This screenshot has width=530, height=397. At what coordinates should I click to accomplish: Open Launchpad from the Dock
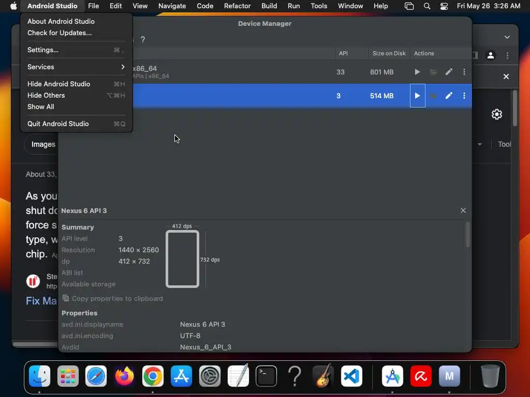[x=68, y=376]
